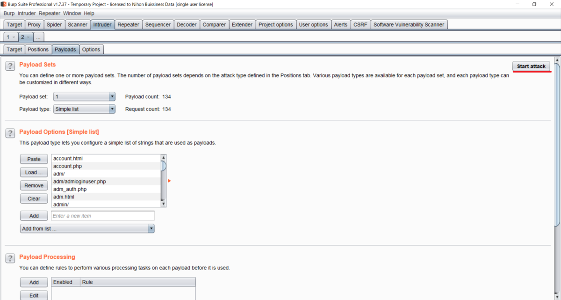Viewport: 561px width, 300px height.
Task: Switch to the Proxy tab
Action: click(x=34, y=24)
